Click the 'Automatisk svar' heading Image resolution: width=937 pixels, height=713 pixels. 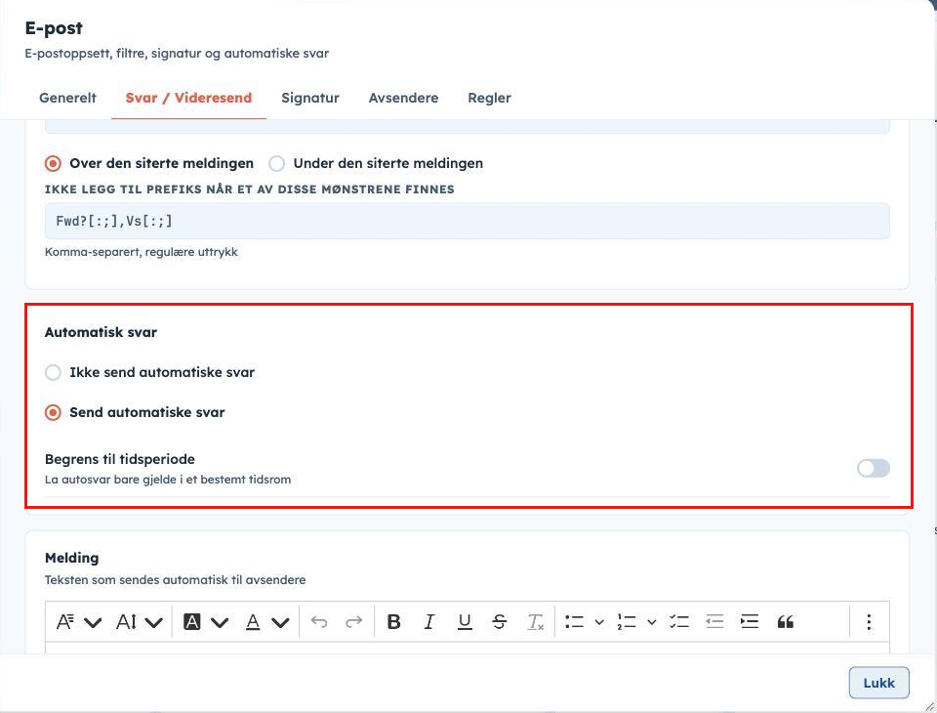(x=101, y=333)
